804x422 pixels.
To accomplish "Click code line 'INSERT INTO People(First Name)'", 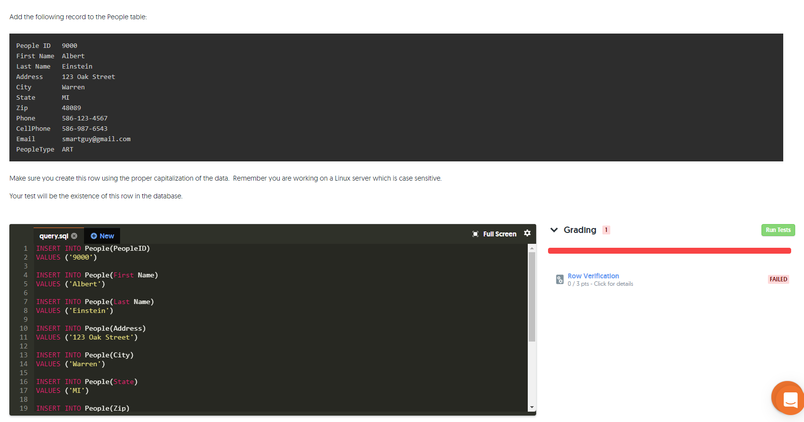I will (97, 275).
